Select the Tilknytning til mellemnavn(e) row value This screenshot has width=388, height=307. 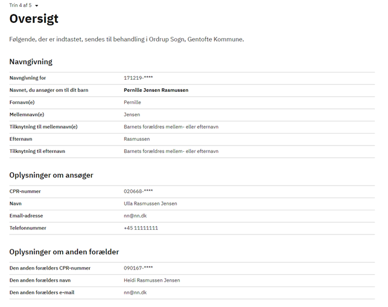pyautogui.click(x=171, y=127)
